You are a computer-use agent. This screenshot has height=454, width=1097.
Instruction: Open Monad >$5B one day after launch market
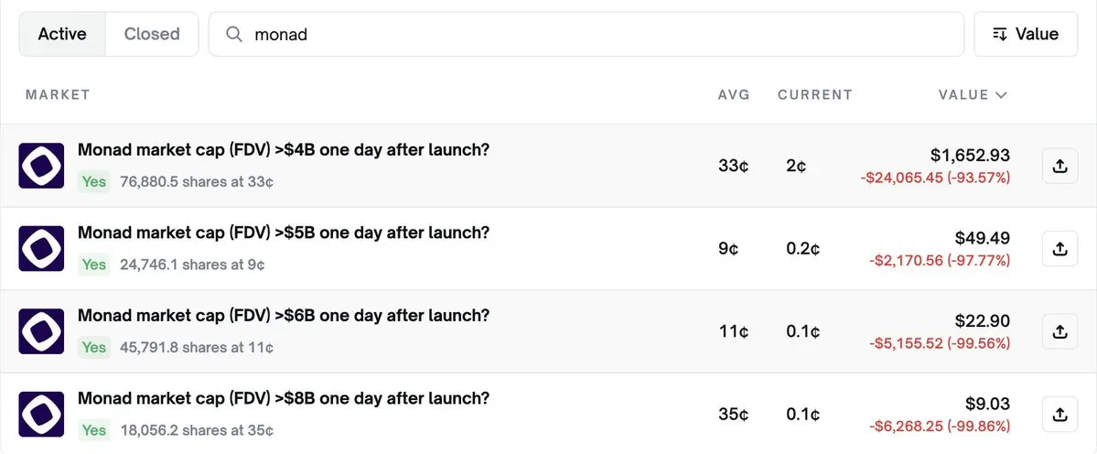[284, 233]
